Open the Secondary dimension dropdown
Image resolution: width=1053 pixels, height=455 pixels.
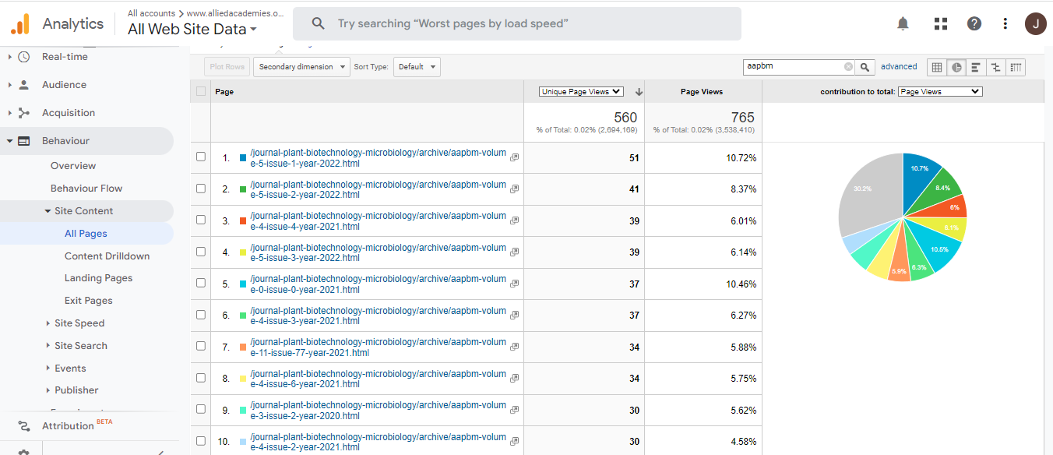301,67
